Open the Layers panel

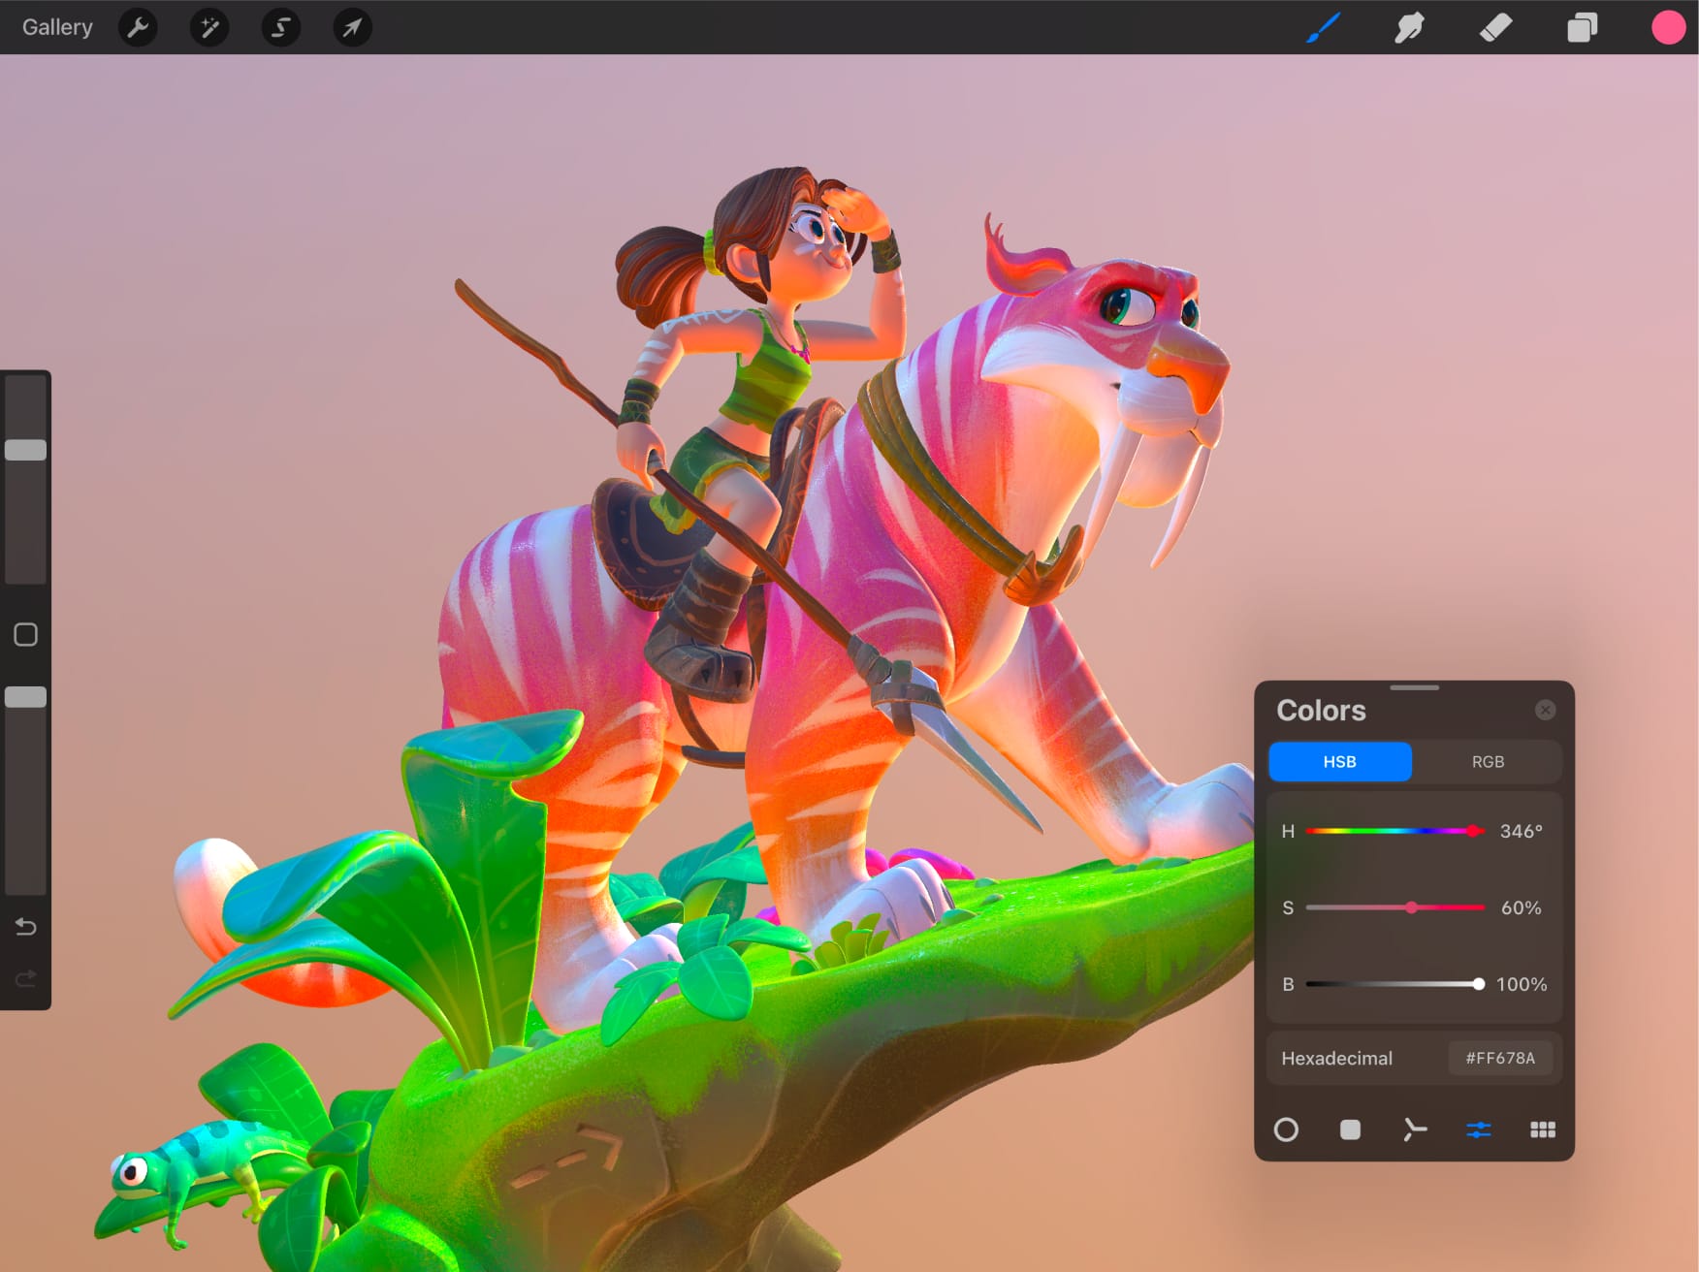[1582, 27]
